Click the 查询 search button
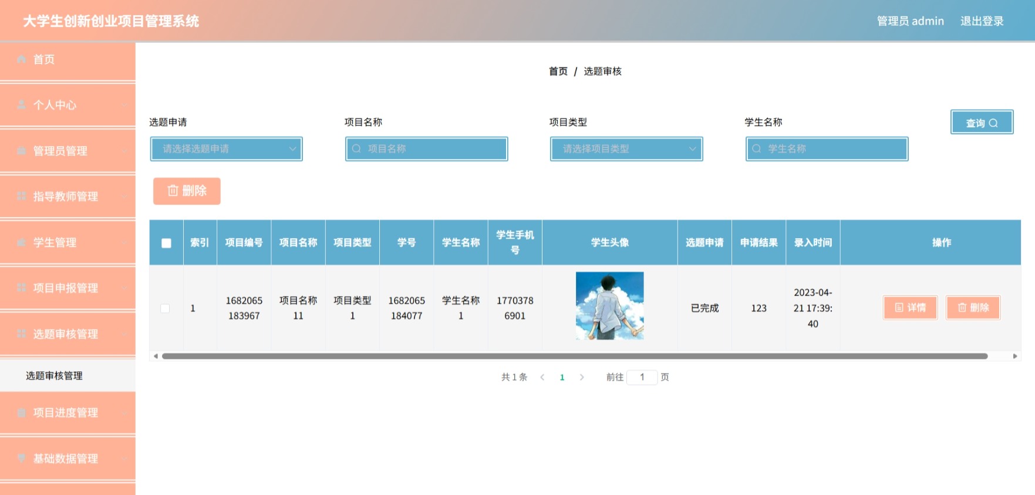1035x495 pixels. tap(982, 123)
